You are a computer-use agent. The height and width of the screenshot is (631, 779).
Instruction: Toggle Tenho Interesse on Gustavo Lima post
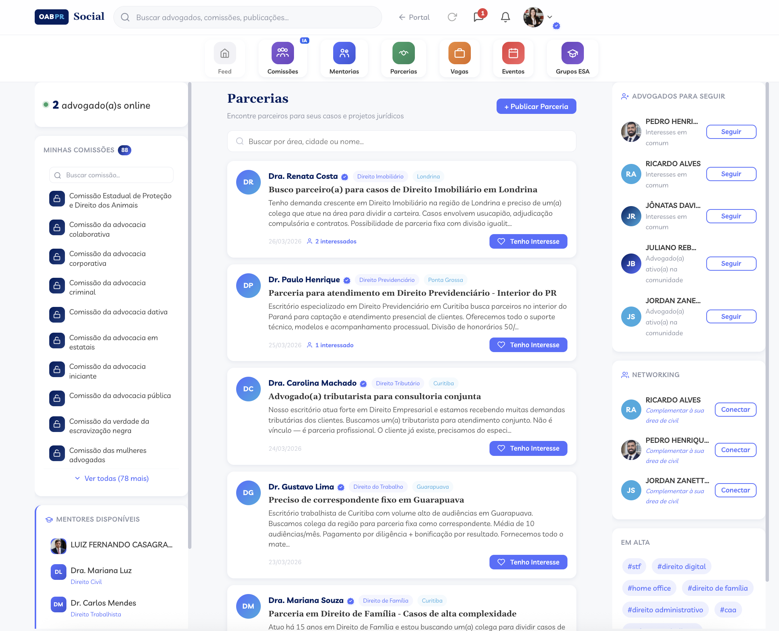(528, 562)
